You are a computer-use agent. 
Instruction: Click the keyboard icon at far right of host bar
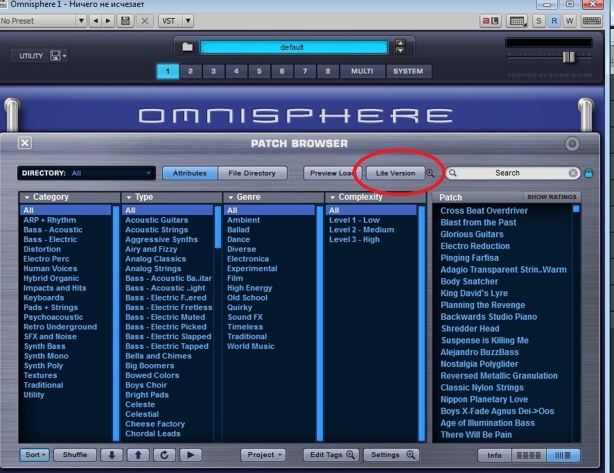(591, 21)
